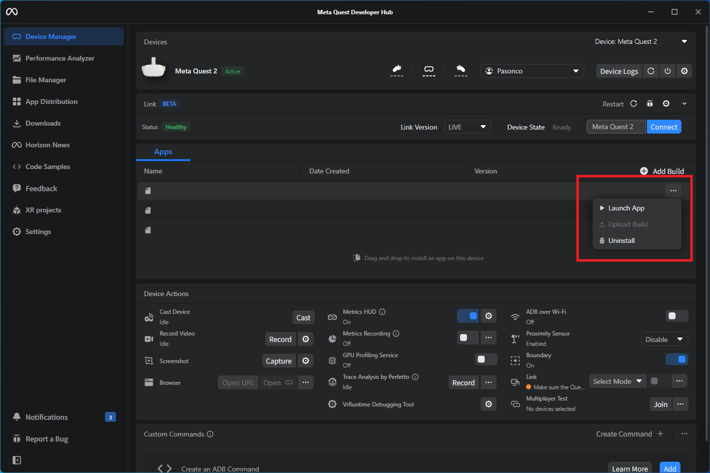The height and width of the screenshot is (473, 710).
Task: Open Link device action more options
Action: [679, 381]
